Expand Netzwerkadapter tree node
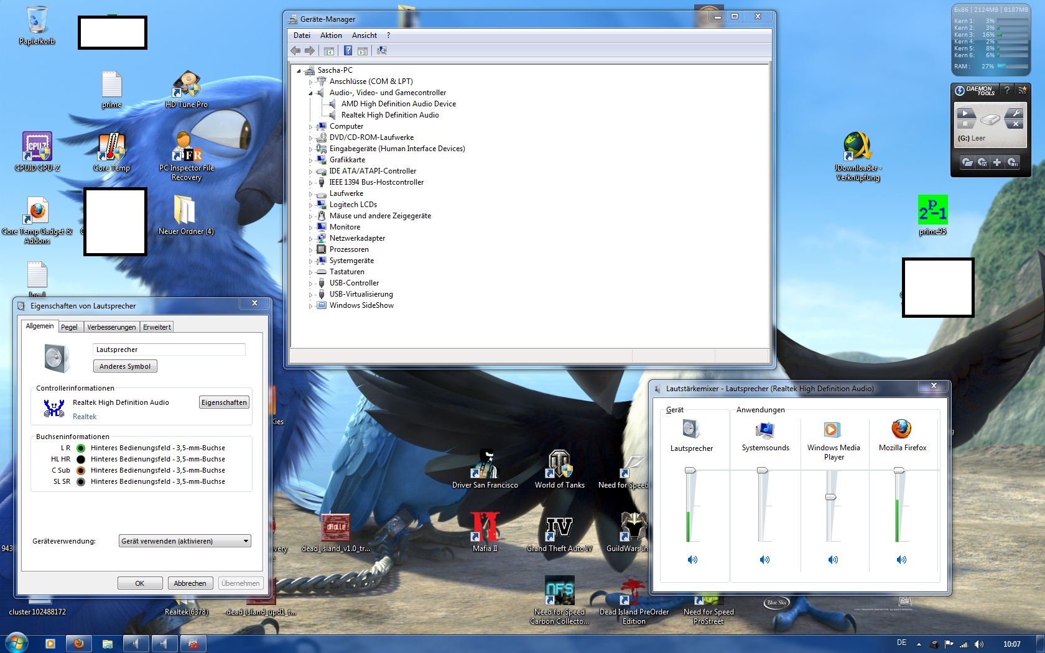The image size is (1045, 653). point(310,238)
